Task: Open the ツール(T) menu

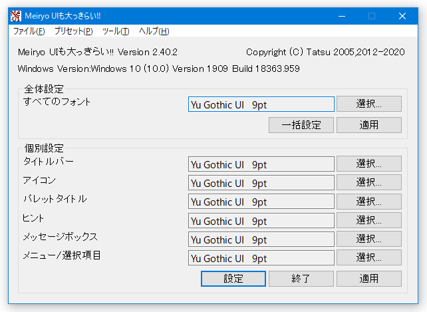Action: tap(116, 31)
